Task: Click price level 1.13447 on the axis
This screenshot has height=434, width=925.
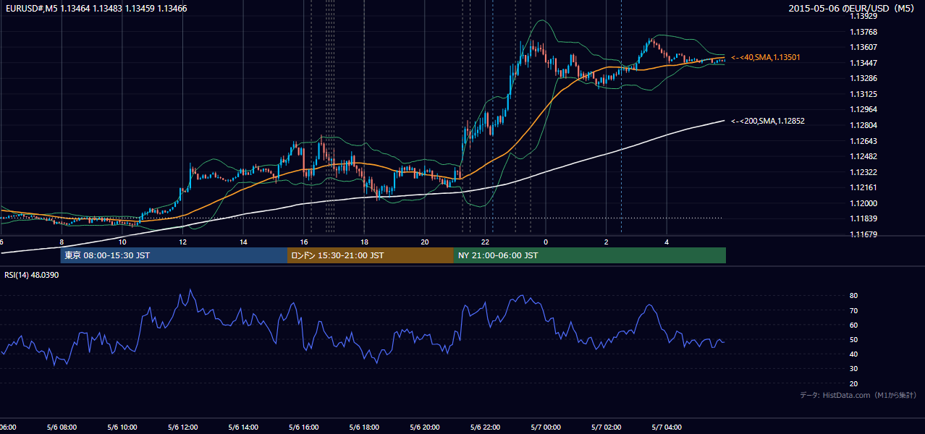Action: [863, 63]
